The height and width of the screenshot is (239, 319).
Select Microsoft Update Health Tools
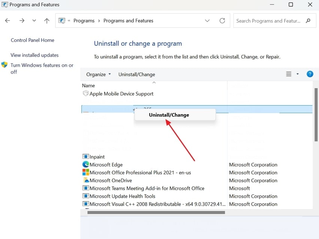[122, 196]
